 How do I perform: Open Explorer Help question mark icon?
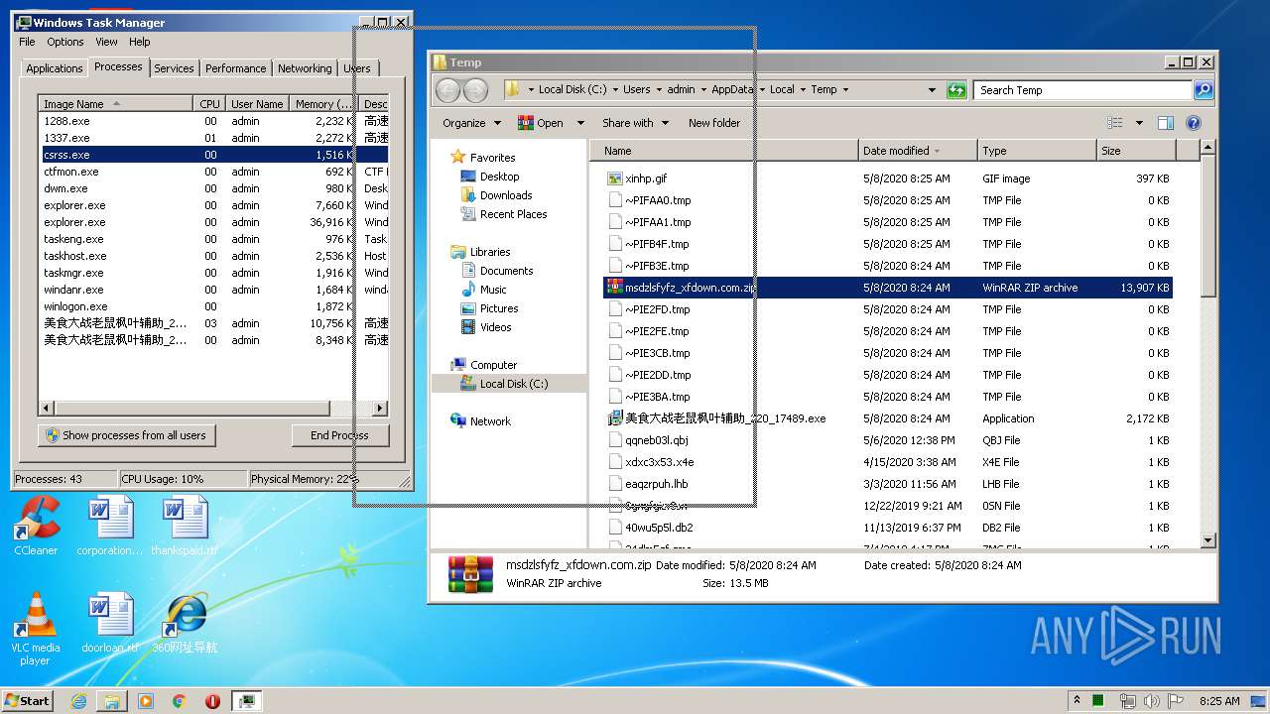pyautogui.click(x=1194, y=123)
